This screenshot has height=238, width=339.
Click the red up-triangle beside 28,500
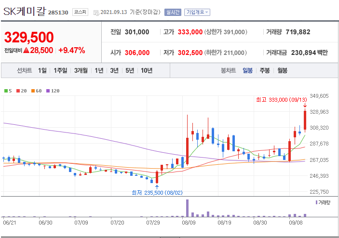26,50
